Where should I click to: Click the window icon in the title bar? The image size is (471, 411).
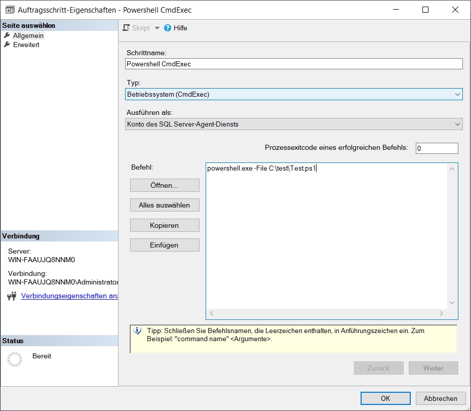coord(10,10)
